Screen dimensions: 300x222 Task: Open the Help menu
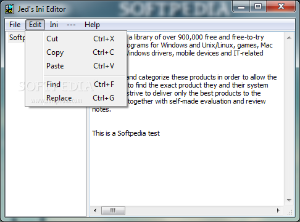tap(92, 25)
